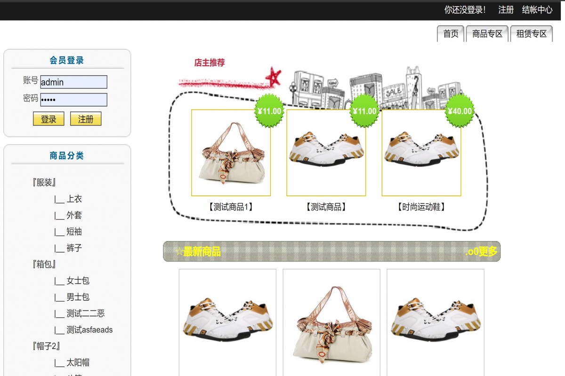Click the 账号 input field
Viewport: 565px width, 376px height.
coord(73,82)
